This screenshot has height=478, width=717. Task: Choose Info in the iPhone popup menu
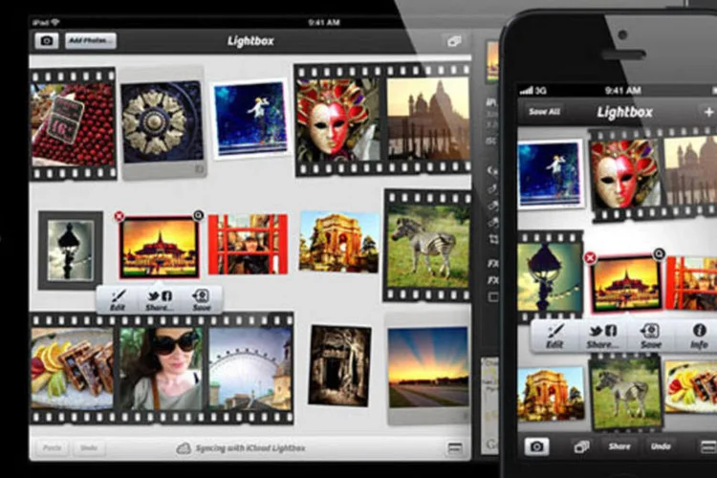pos(699,337)
